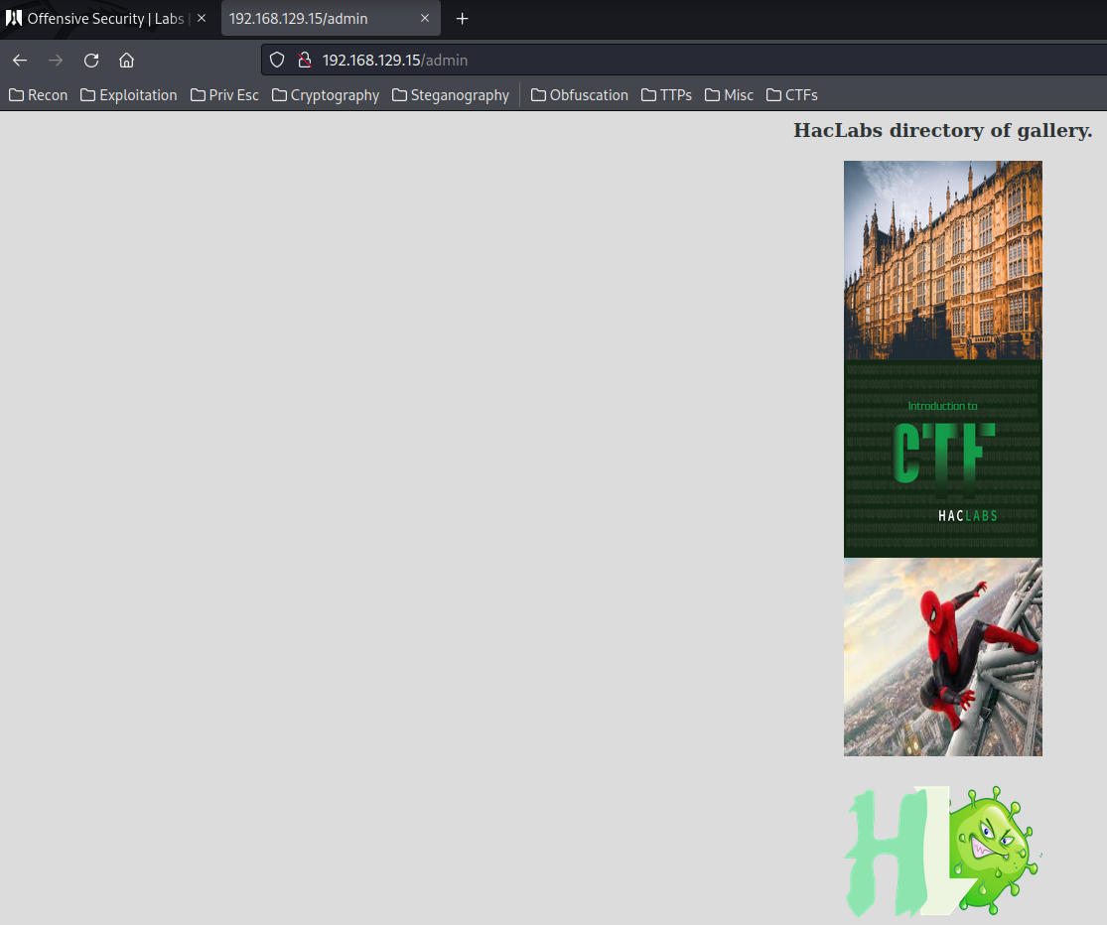Click the forward navigation arrow
The image size is (1107, 925).
coord(55,61)
